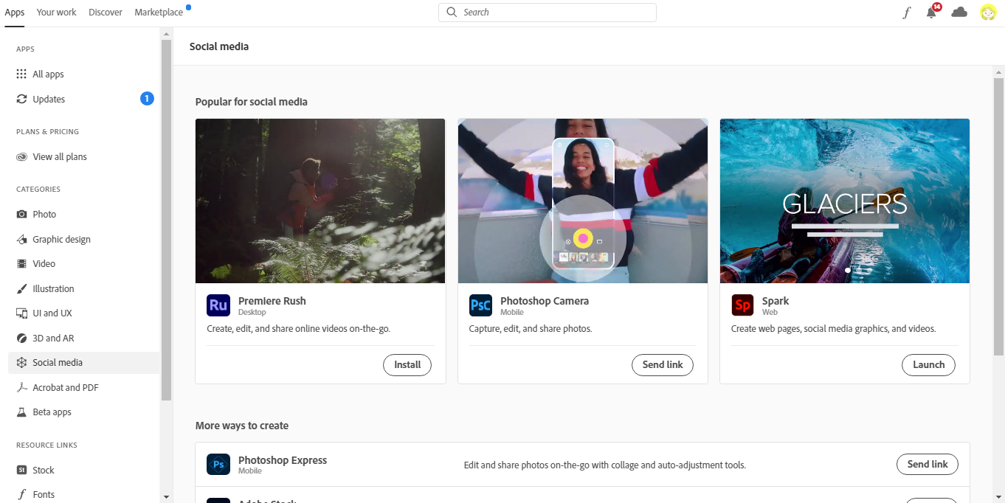
Task: Select the Illustration category label
Action: point(54,288)
